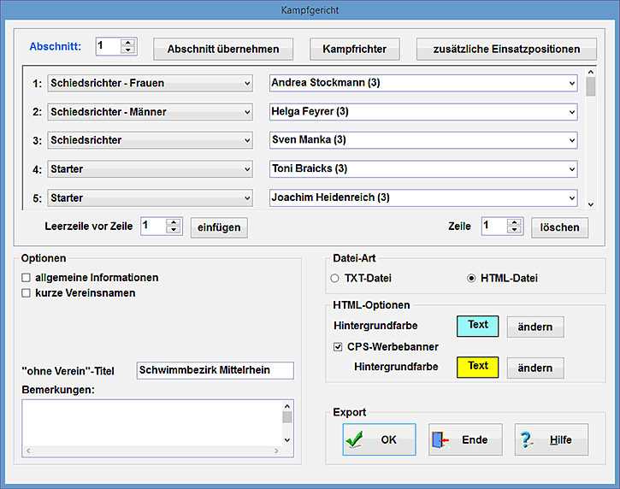Expand the Andrea Stockmann name dropdown
Viewport: 620px width, 489px height.
coord(570,84)
